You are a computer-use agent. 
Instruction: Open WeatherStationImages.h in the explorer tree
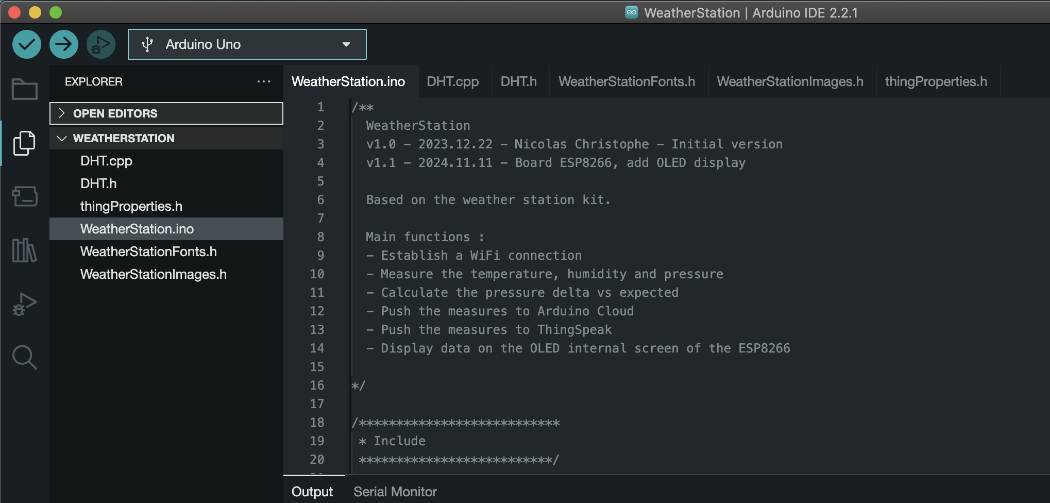166,274
